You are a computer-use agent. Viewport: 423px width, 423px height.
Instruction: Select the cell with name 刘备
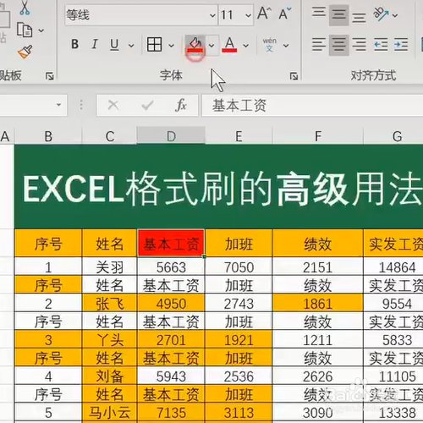pyautogui.click(x=110, y=376)
